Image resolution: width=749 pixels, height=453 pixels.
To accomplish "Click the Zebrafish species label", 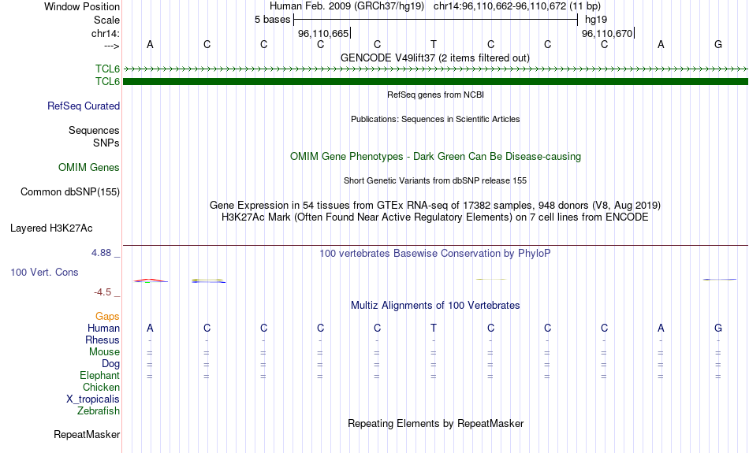I will 99,410.
